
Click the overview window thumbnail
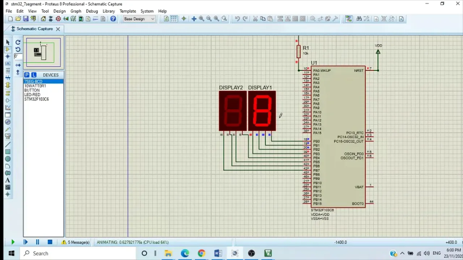pos(43,52)
